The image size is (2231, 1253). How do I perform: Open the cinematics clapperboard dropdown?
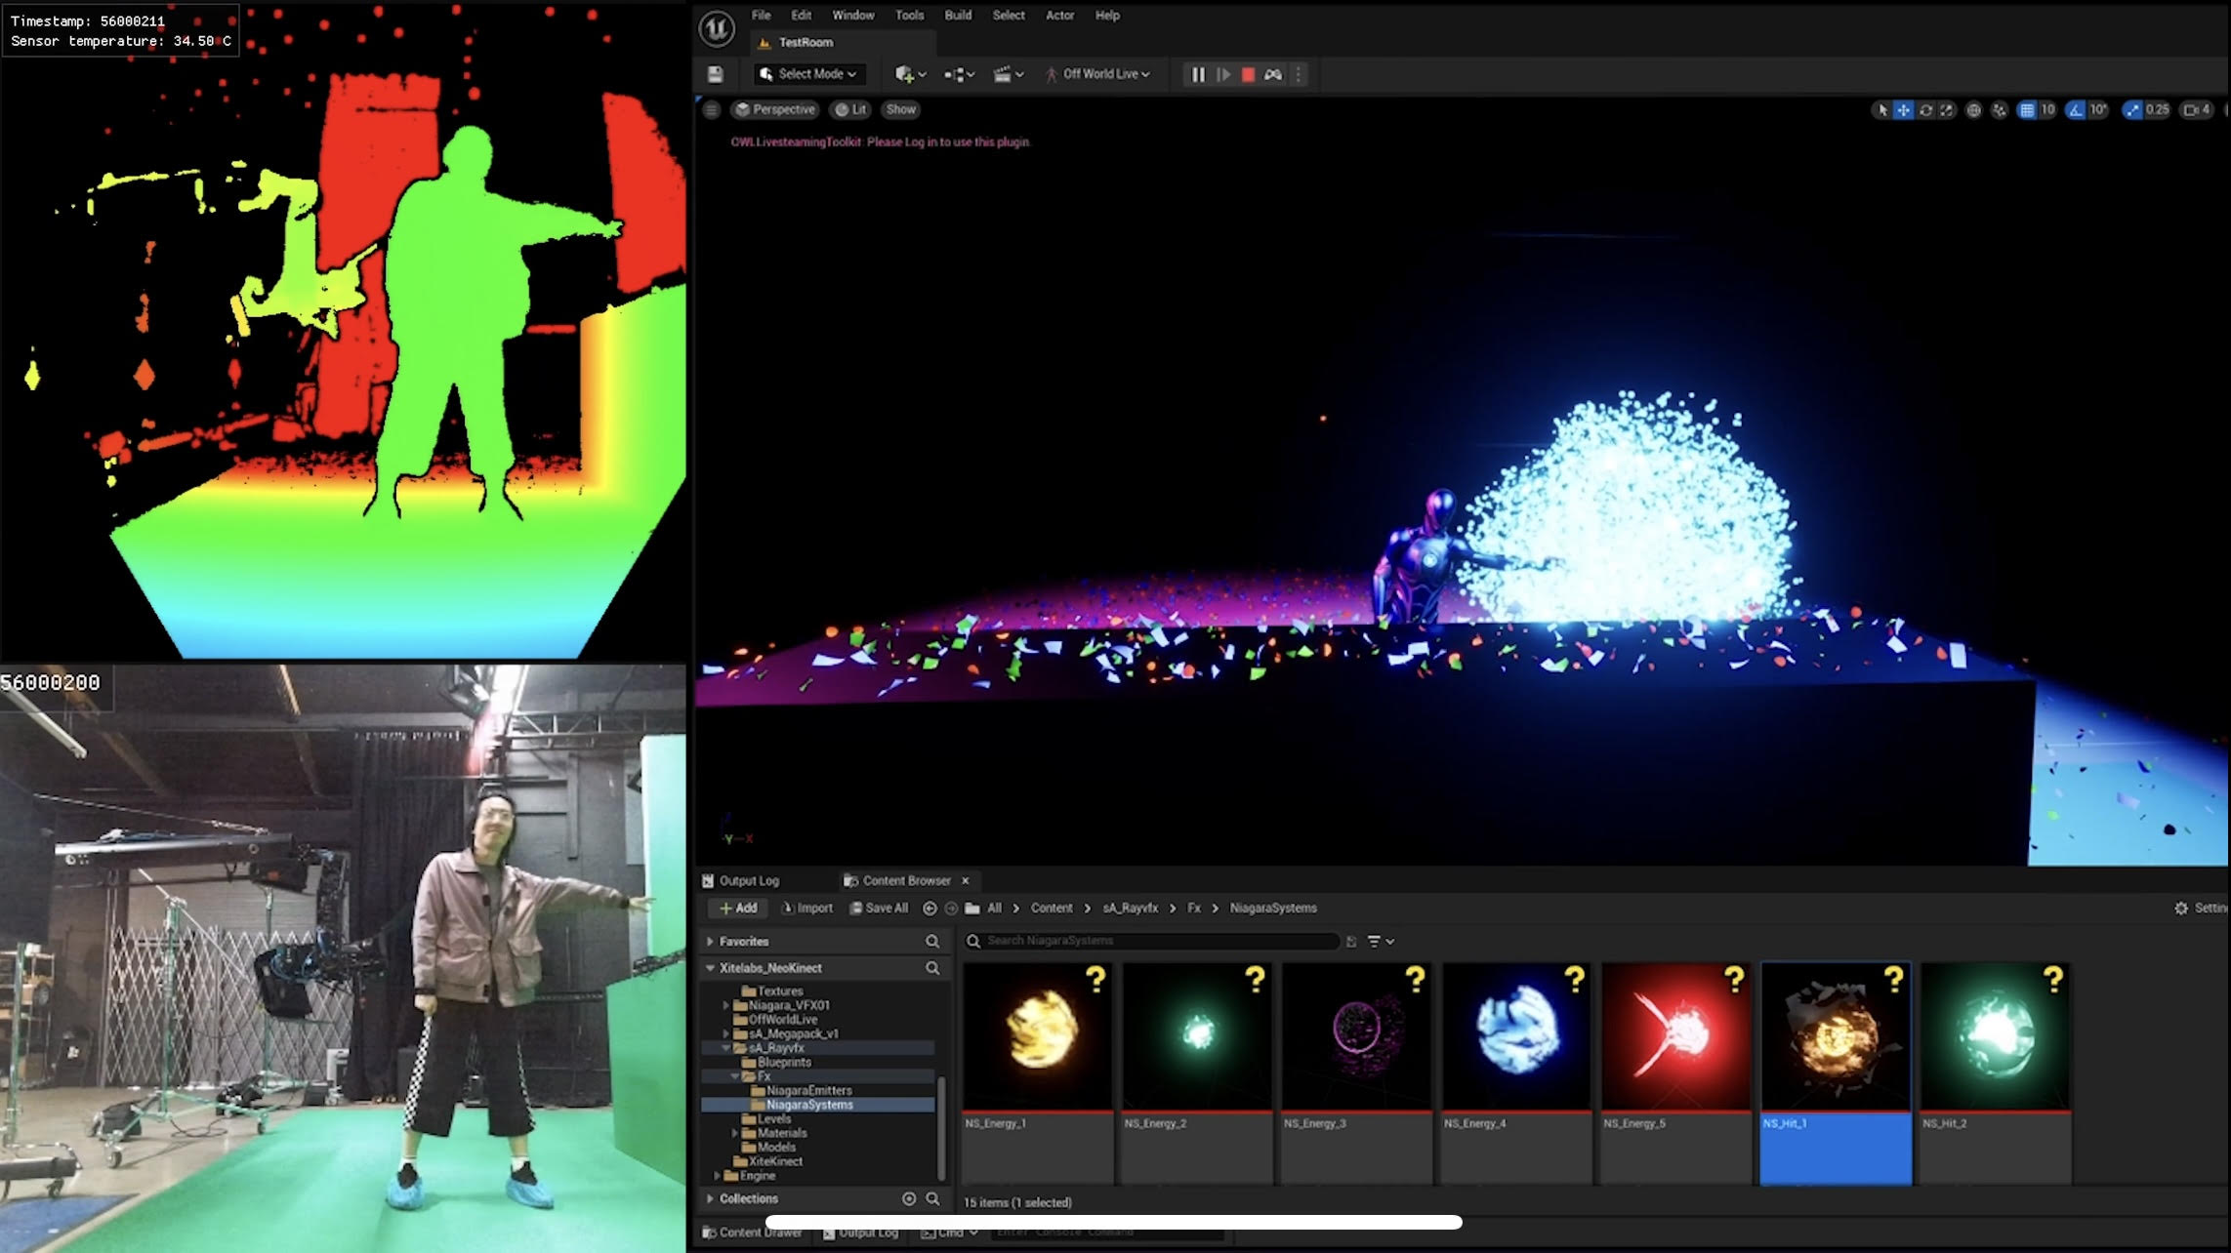click(x=1009, y=74)
